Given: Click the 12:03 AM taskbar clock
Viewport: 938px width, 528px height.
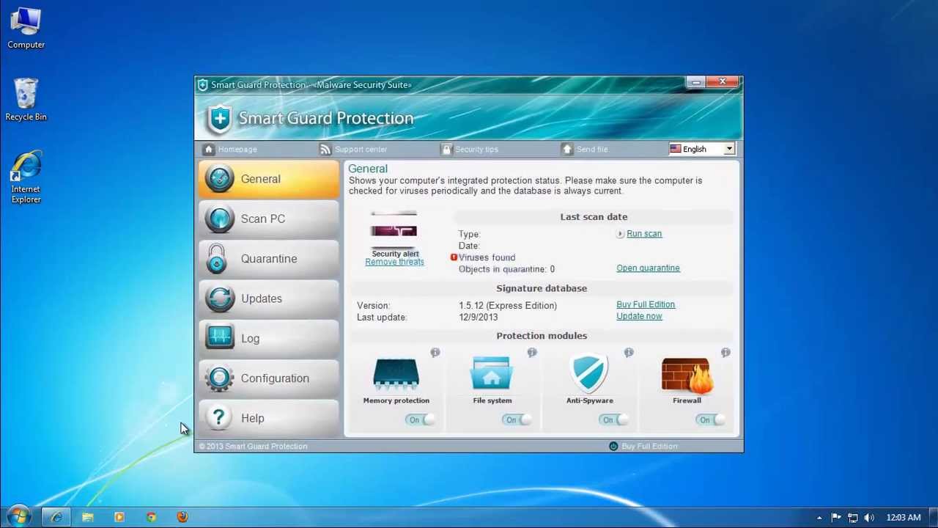Looking at the screenshot, I should tap(903, 518).
